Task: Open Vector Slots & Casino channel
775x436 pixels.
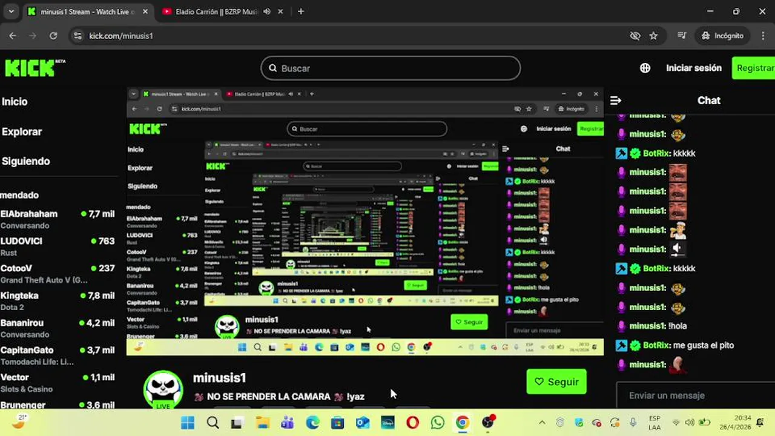Action: [58, 383]
